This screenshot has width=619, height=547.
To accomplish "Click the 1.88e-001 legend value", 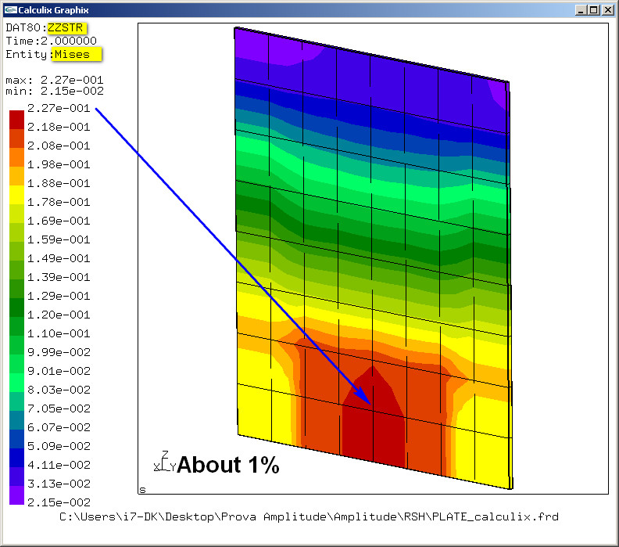I will (x=59, y=183).
